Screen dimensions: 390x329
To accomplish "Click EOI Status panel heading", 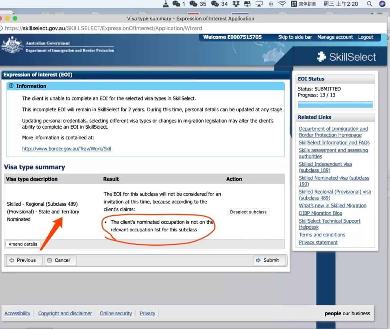I will [x=311, y=79].
